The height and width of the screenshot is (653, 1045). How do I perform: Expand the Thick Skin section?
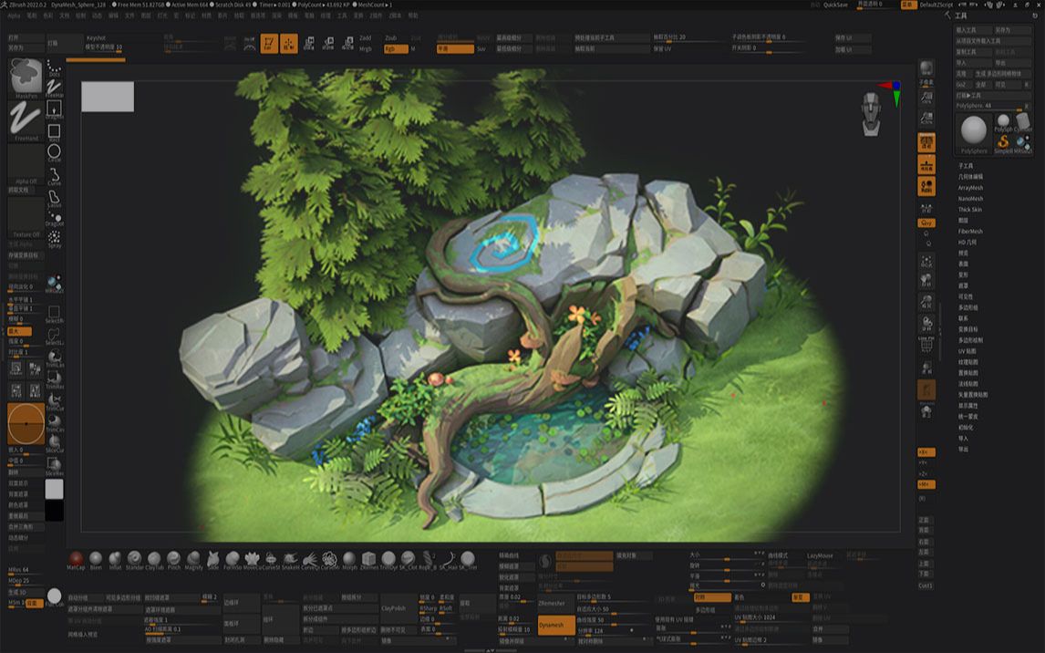[x=970, y=209]
